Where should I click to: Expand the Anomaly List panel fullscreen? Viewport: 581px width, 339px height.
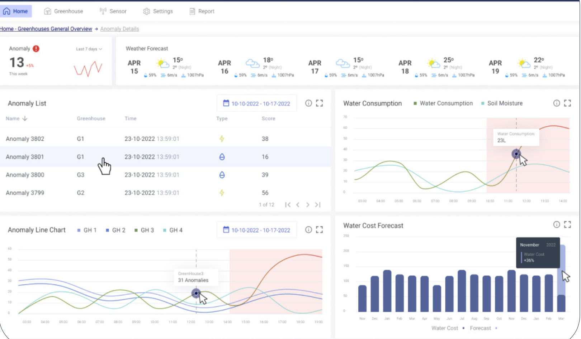pyautogui.click(x=319, y=103)
